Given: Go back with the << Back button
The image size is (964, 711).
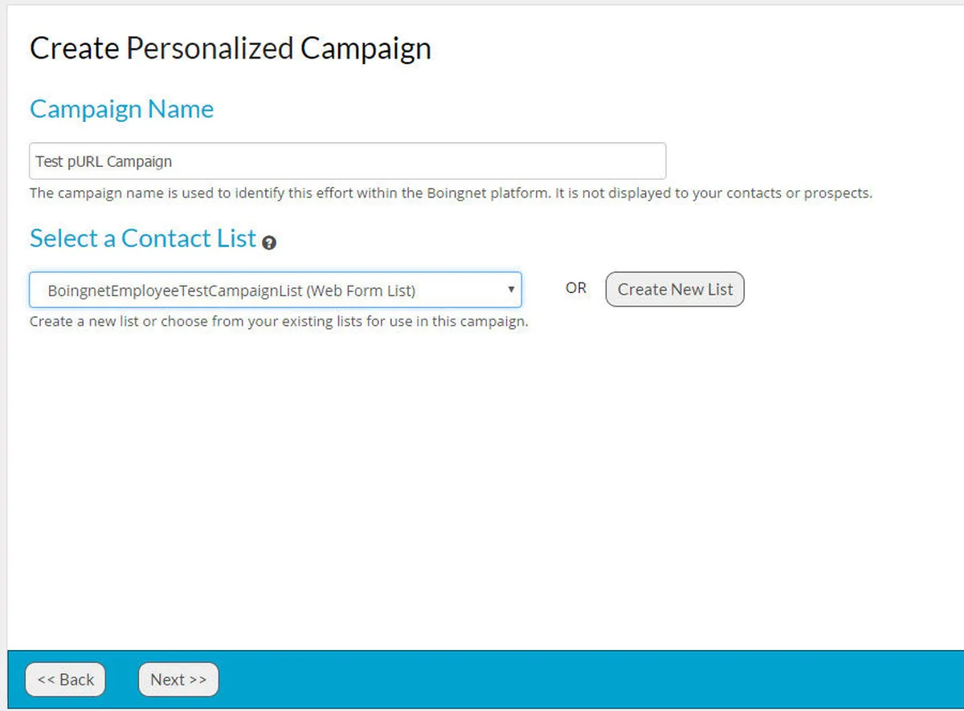Looking at the screenshot, I should (65, 680).
